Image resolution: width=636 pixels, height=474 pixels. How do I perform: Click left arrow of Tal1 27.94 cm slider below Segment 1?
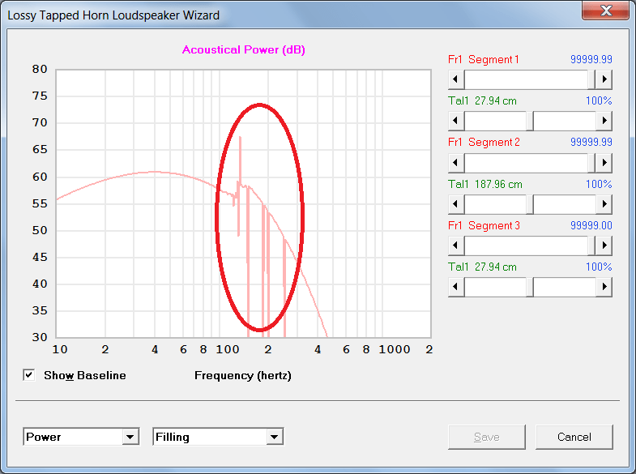tap(456, 121)
